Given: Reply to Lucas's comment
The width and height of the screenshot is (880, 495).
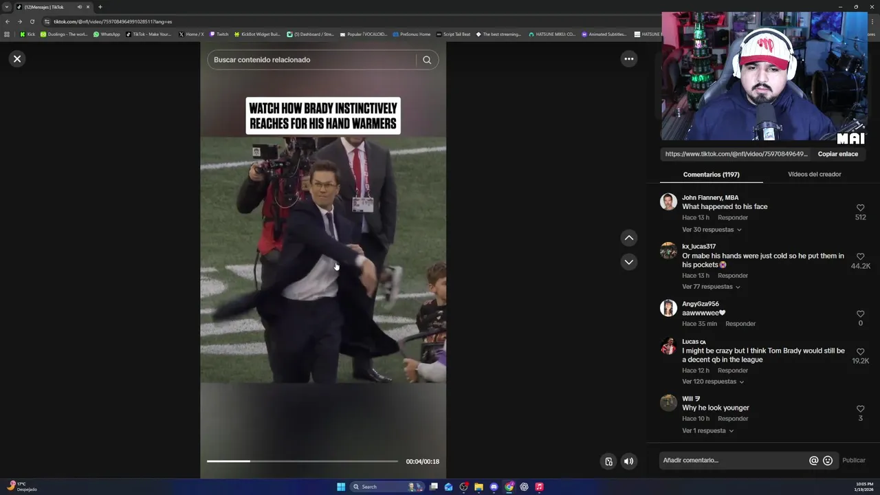Looking at the screenshot, I should point(733,371).
